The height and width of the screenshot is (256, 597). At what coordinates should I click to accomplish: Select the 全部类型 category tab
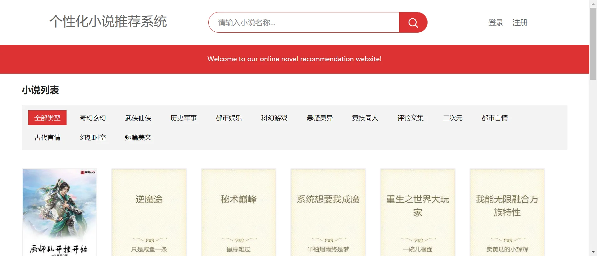point(47,118)
